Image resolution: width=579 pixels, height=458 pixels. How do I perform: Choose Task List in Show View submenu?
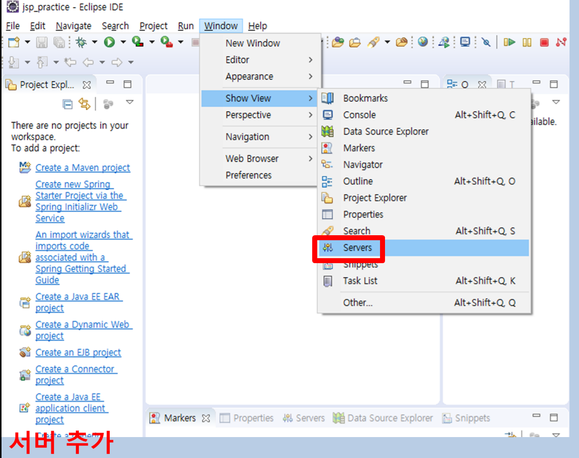424,281
